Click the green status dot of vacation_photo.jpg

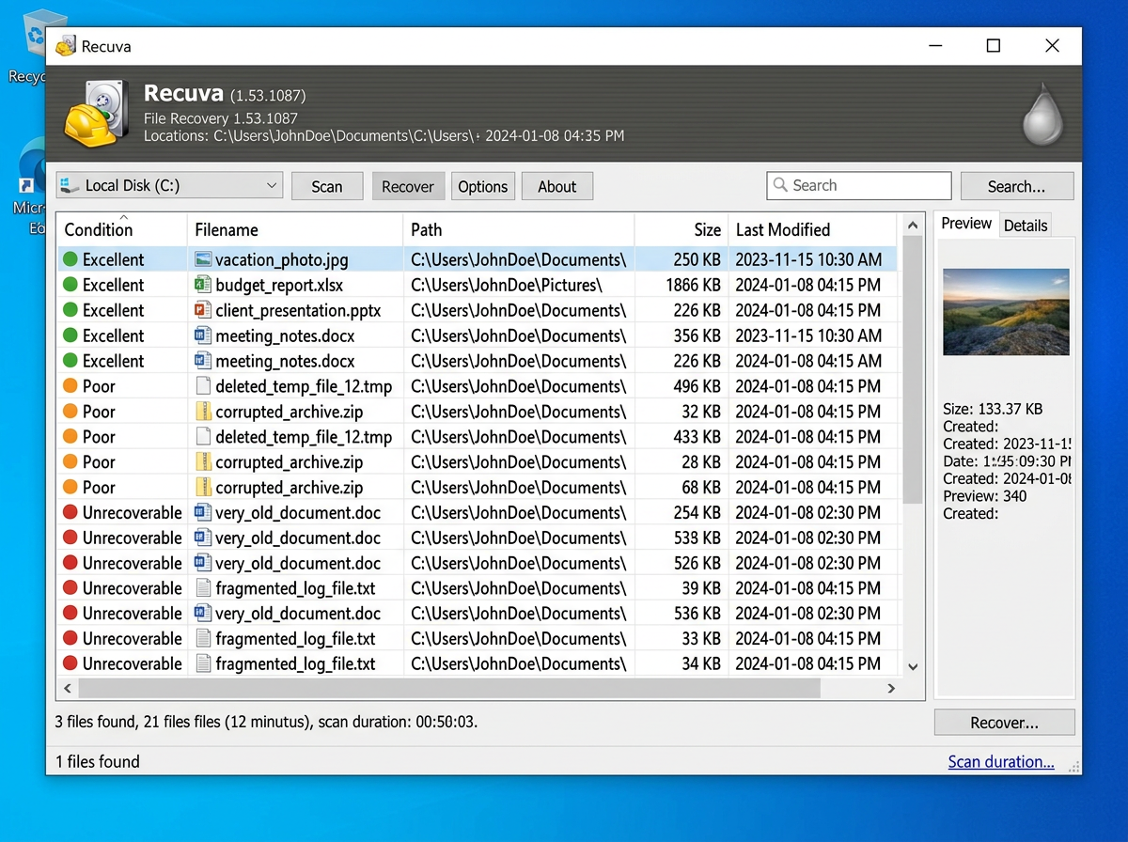[x=70, y=259]
